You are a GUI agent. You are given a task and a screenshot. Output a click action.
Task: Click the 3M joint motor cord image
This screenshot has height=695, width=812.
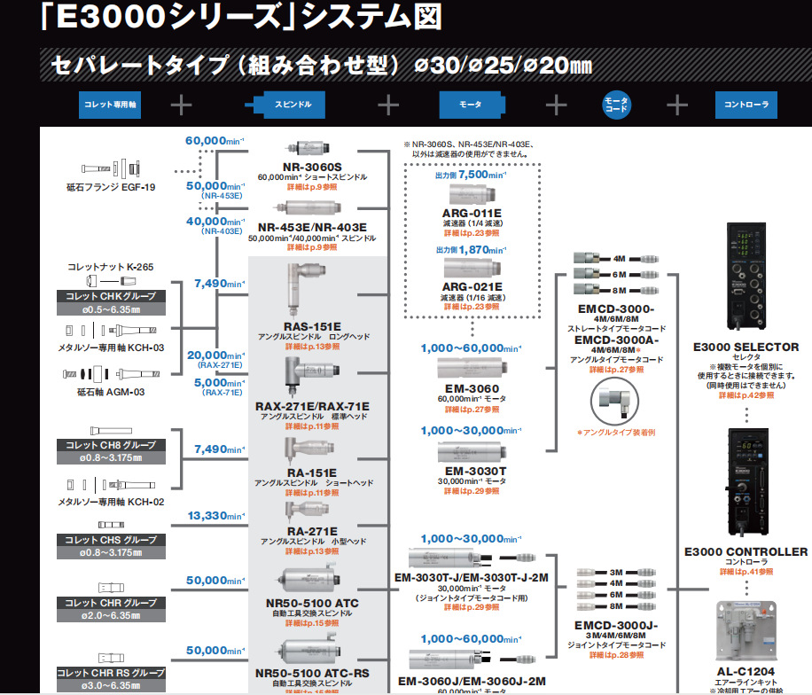click(x=616, y=573)
